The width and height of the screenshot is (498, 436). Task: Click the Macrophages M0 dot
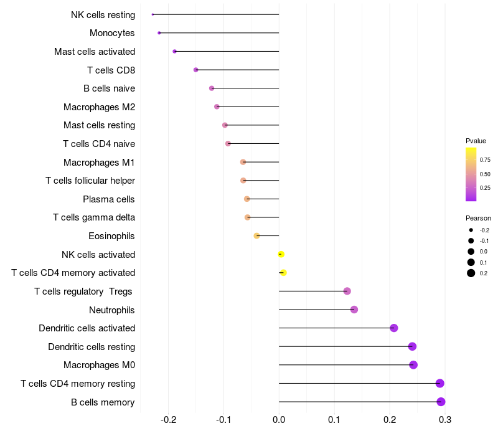(x=413, y=365)
